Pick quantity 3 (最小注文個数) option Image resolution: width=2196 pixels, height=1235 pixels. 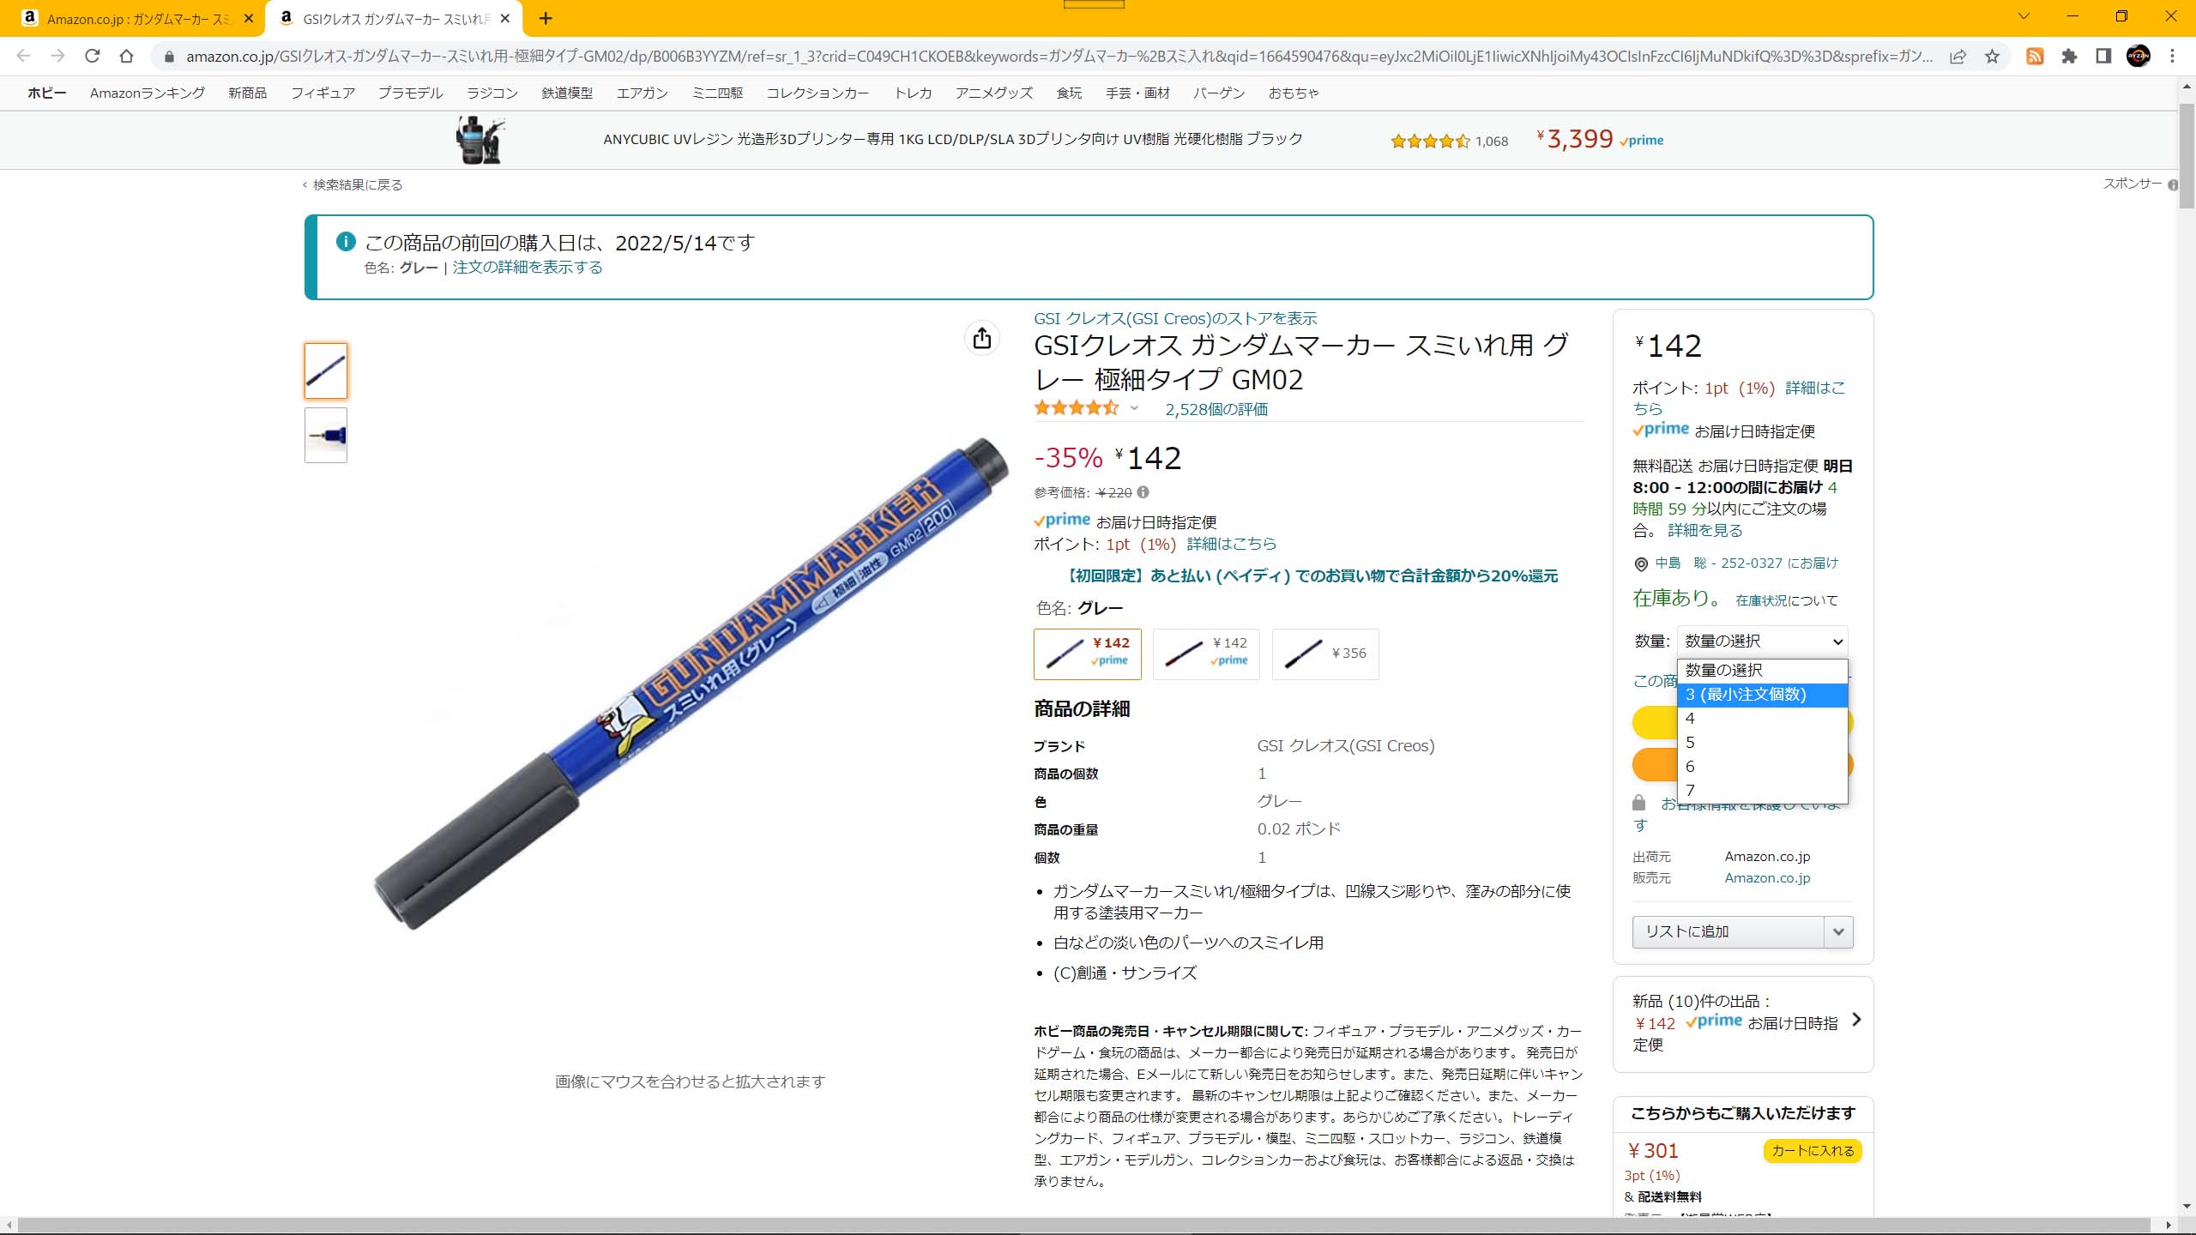click(1762, 695)
